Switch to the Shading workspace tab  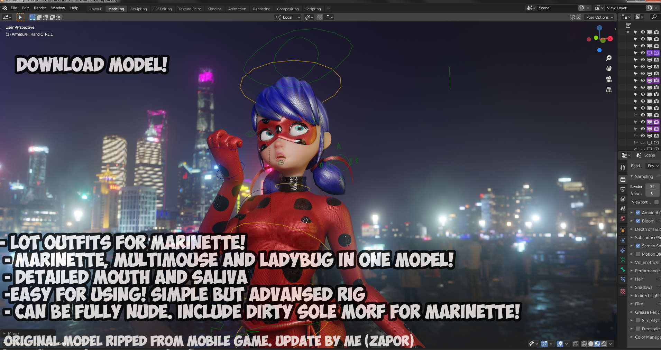coord(214,9)
